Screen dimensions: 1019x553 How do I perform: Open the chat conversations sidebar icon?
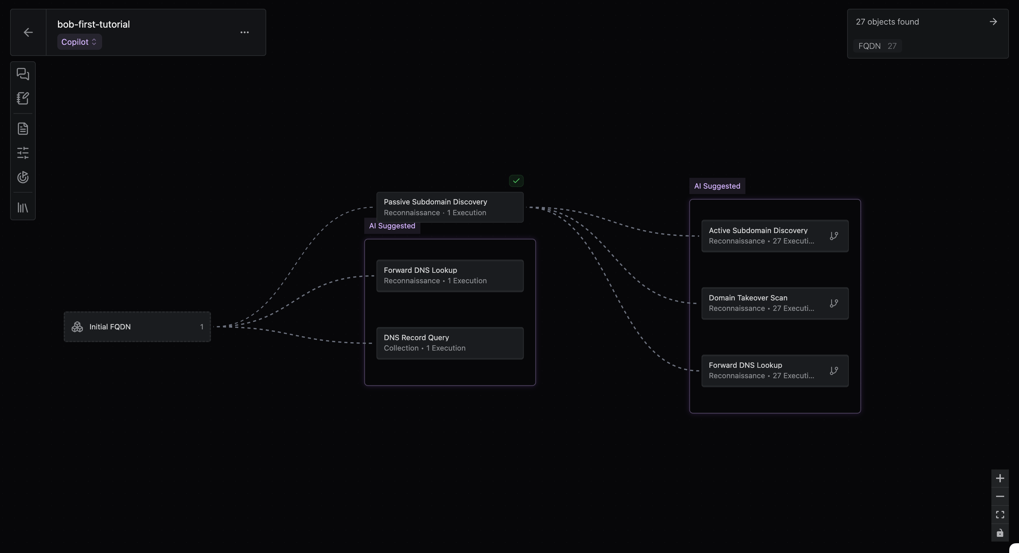point(23,74)
